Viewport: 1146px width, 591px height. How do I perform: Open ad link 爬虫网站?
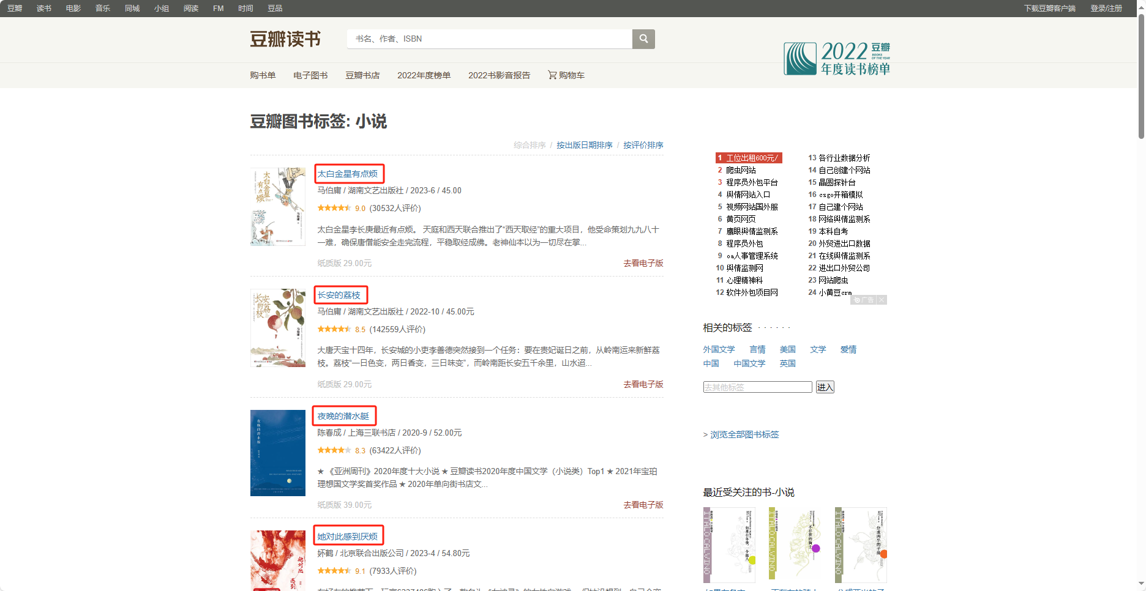click(741, 170)
